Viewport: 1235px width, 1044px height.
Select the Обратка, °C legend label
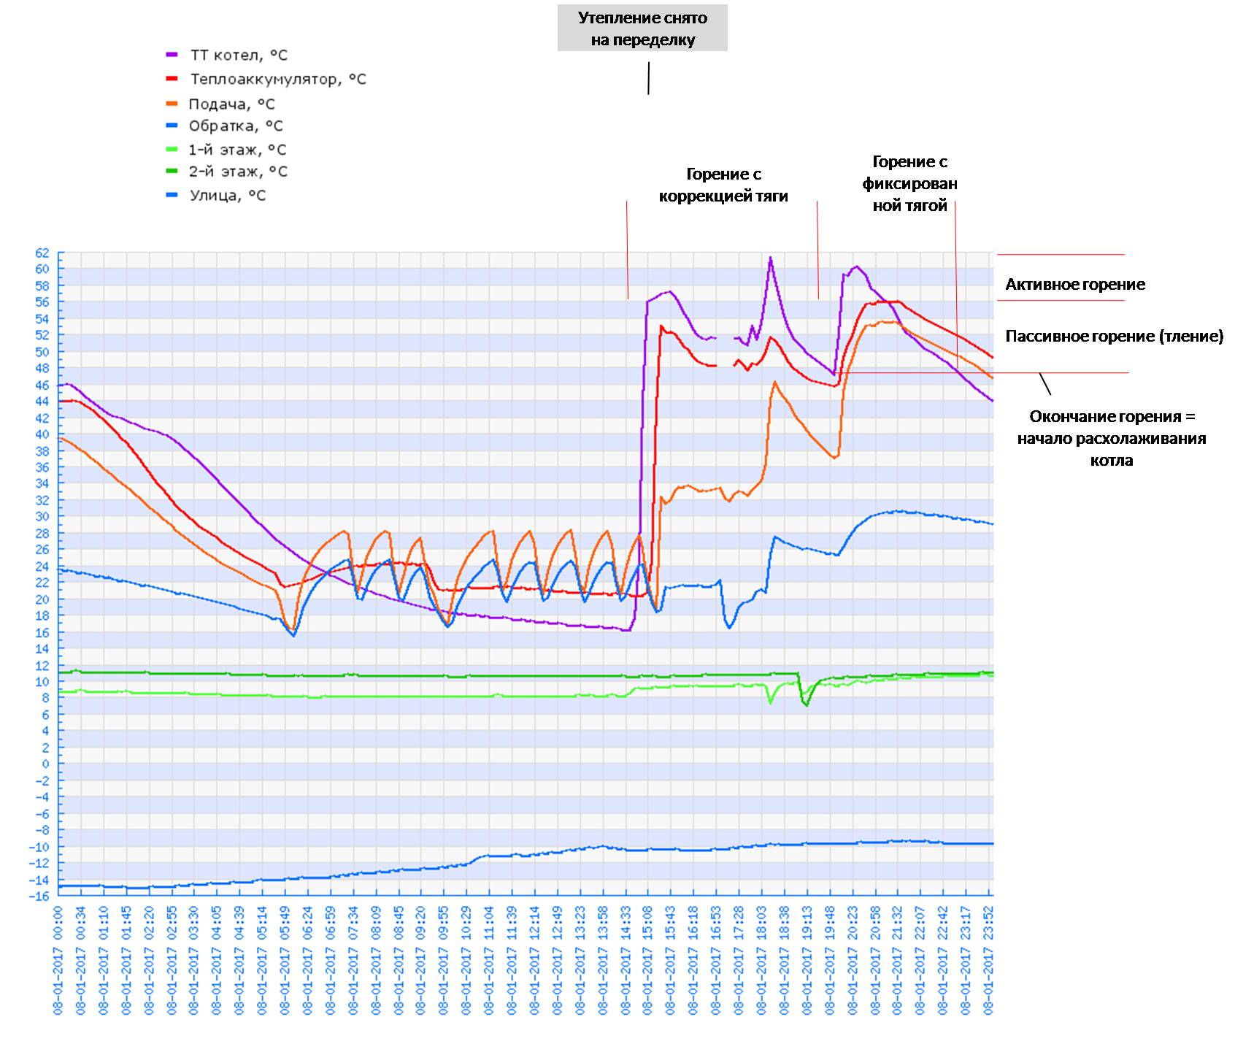click(236, 126)
